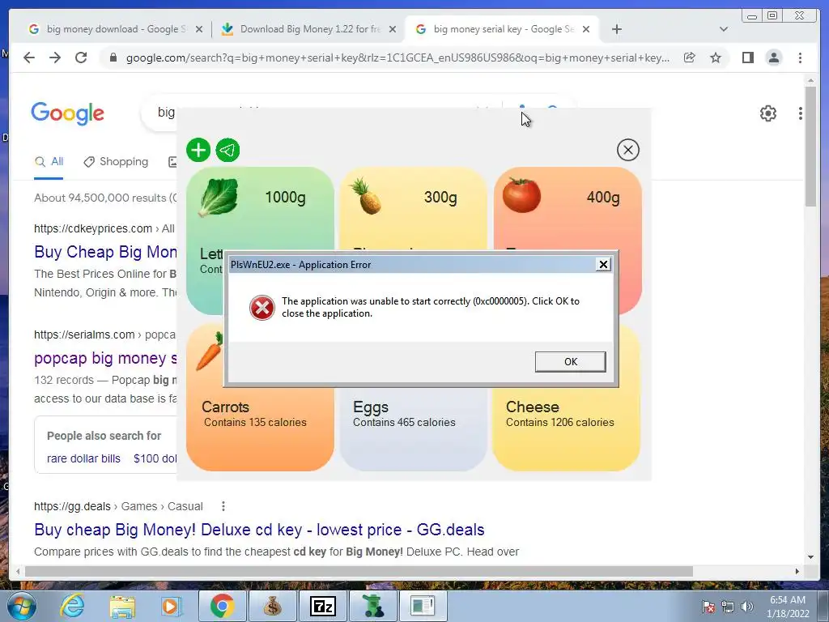
Task: Click 'rare dollar bills' suggestion
Action: (x=83, y=458)
